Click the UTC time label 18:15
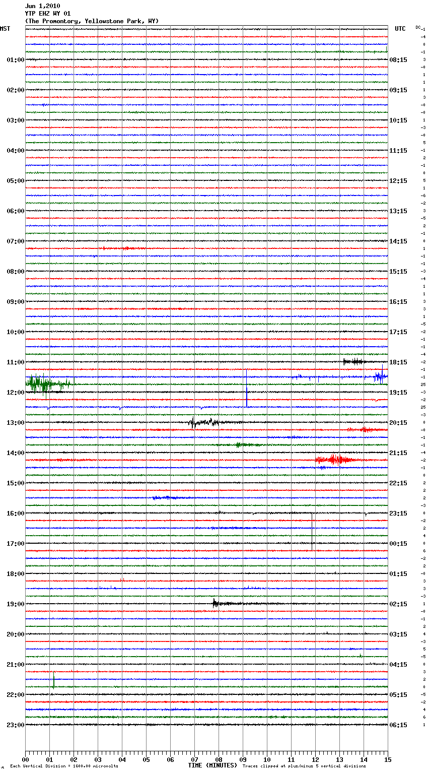This screenshot has height=773, width=428. coord(398,362)
